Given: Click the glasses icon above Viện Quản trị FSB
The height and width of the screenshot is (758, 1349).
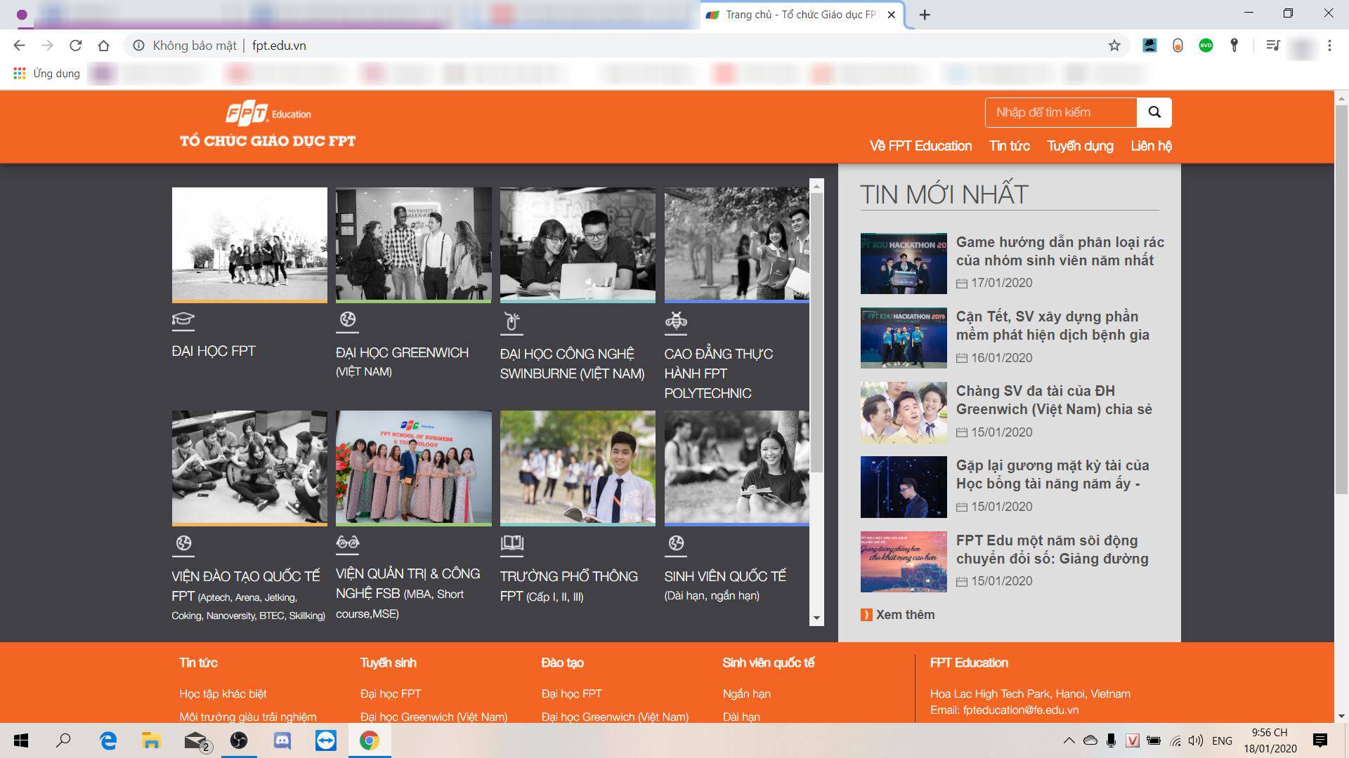Looking at the screenshot, I should (x=348, y=543).
